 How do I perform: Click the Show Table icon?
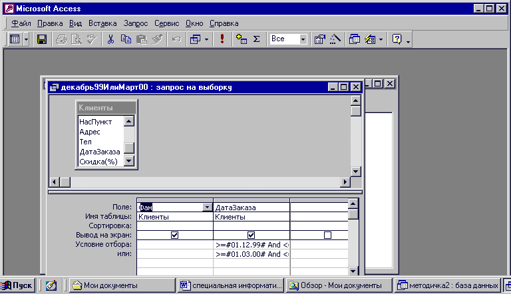[241, 39]
